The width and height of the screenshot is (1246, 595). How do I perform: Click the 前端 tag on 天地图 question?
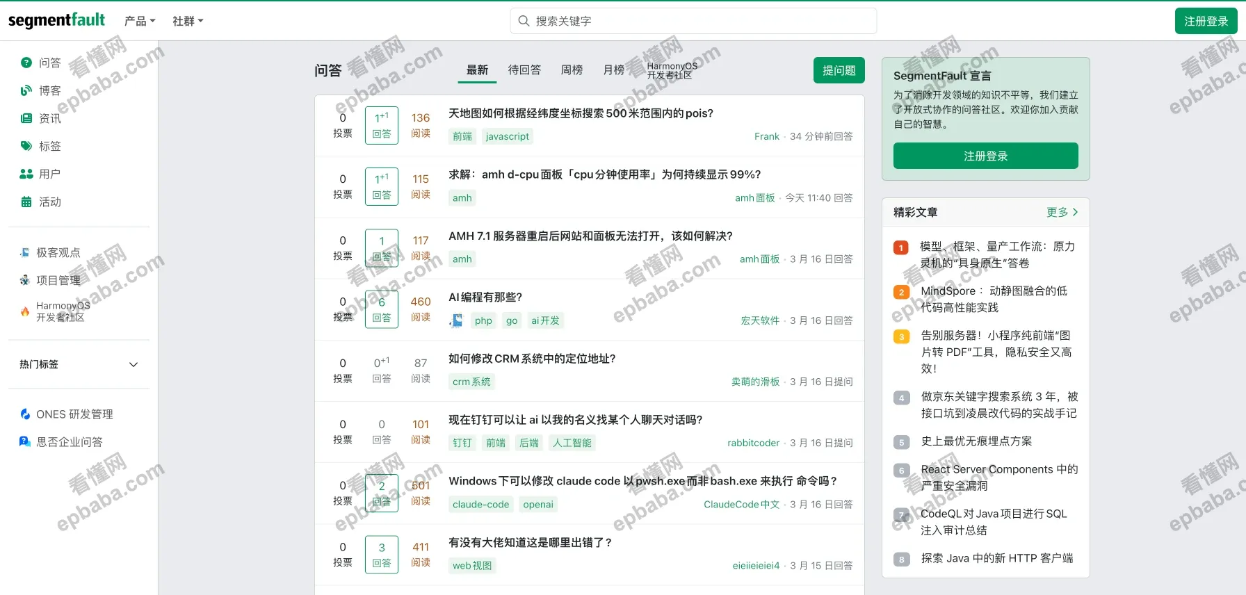tap(462, 136)
